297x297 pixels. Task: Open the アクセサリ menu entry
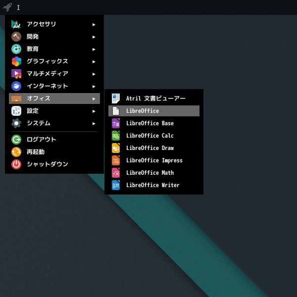point(54,24)
